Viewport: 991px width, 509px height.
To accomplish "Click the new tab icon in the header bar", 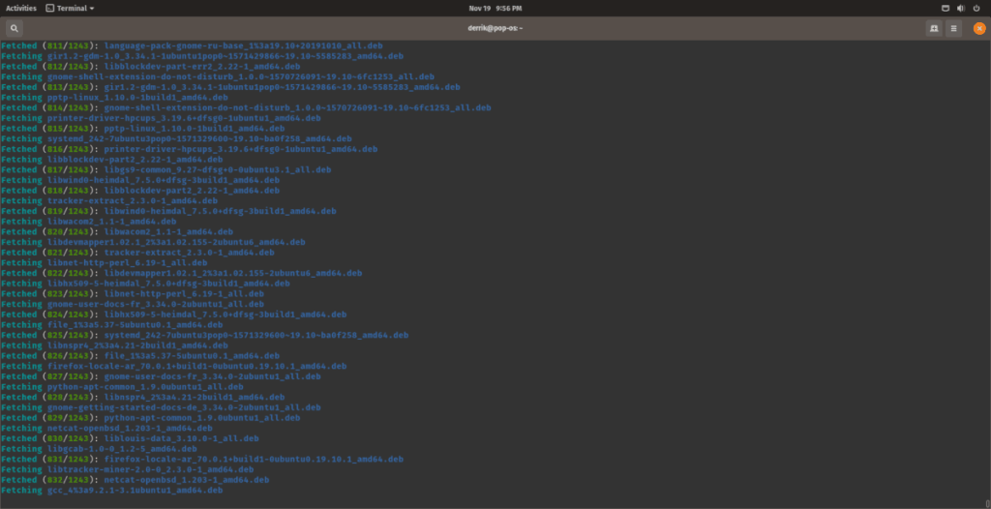I will pos(934,28).
